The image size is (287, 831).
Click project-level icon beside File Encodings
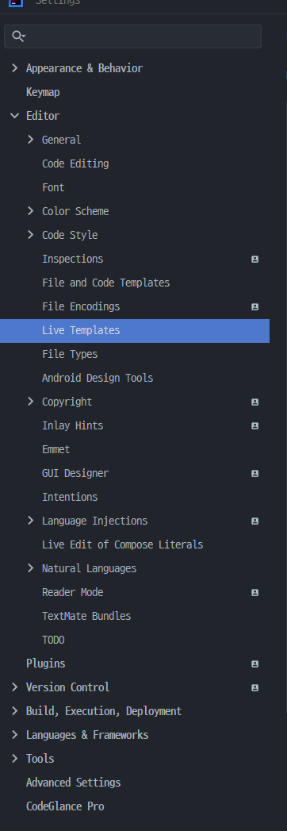tap(254, 307)
